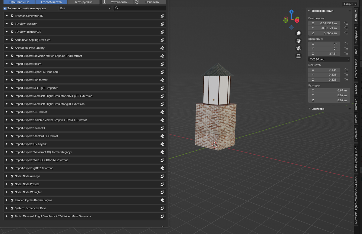Viewport: 362px width, 234px height.
Task: Expand BioVision Motion Capture (BVH) addon details
Action: click(x=7, y=56)
